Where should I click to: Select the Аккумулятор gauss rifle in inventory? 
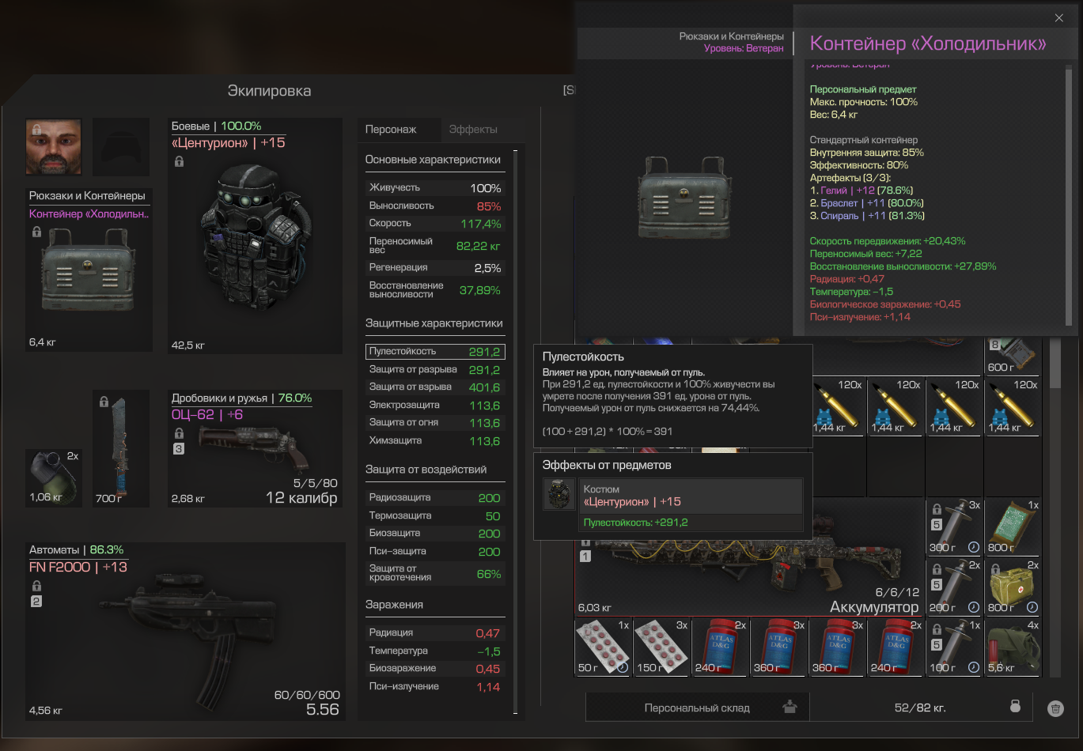click(x=749, y=557)
